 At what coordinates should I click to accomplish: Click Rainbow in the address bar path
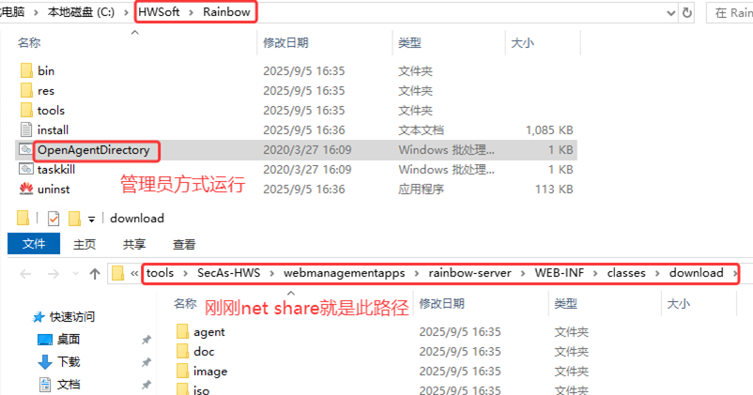(x=226, y=12)
